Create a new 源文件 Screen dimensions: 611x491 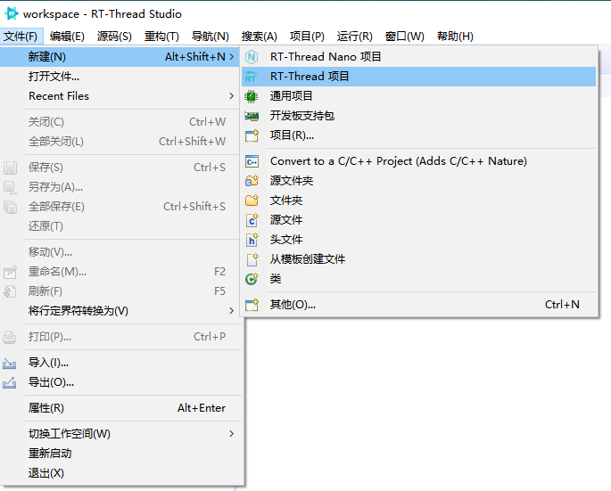[418, 220]
